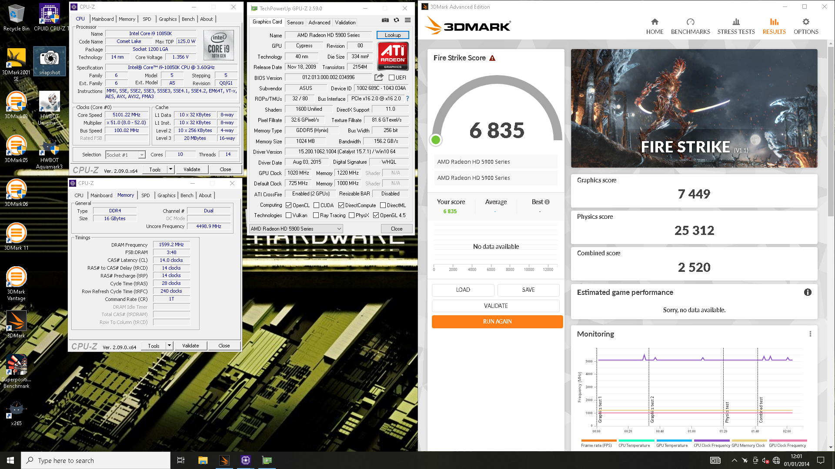The width and height of the screenshot is (835, 469).
Task: Click VALIDATE button in 3DMark
Action: pyautogui.click(x=495, y=306)
